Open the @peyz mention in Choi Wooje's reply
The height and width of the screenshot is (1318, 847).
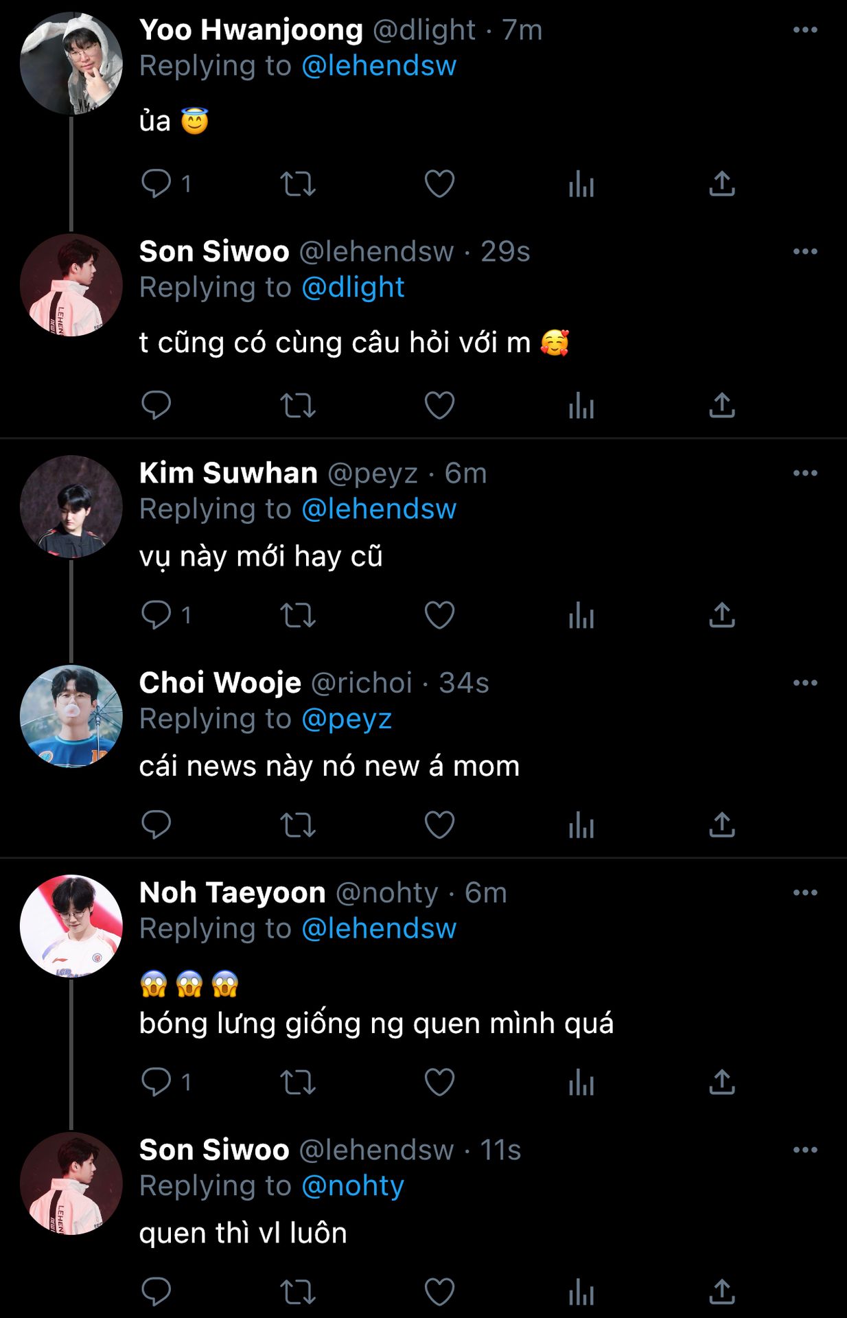click(x=347, y=719)
